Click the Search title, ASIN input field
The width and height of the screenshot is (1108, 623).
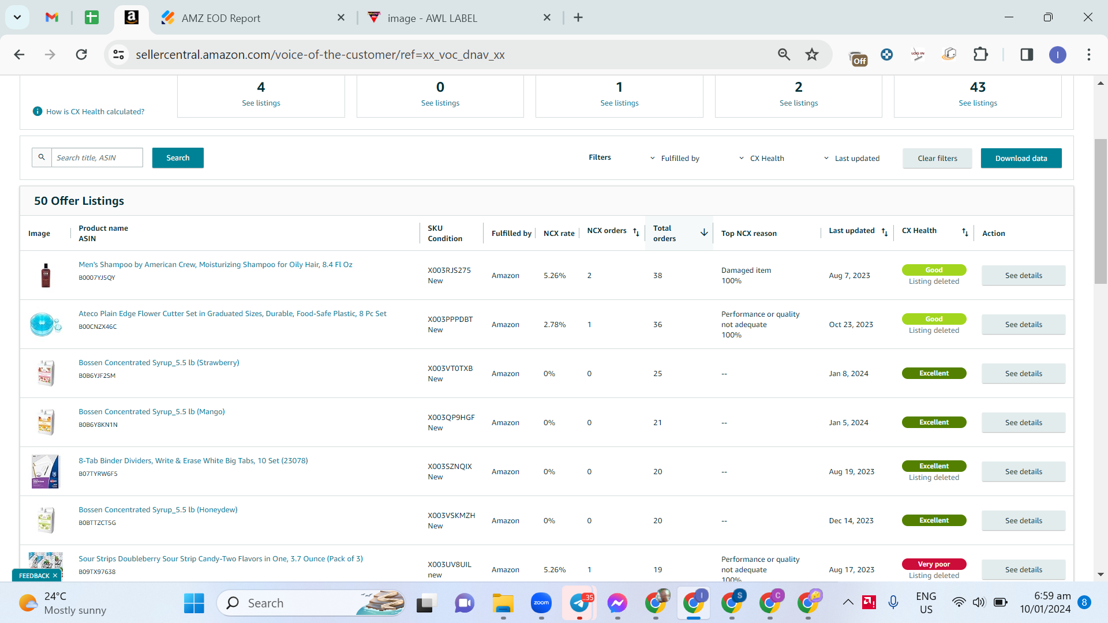(97, 157)
